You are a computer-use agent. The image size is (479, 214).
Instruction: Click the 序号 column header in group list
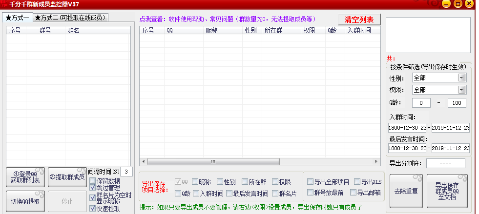16,30
